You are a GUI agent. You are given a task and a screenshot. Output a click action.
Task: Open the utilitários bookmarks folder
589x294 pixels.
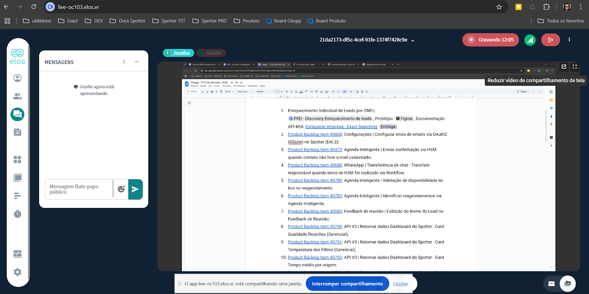point(37,21)
